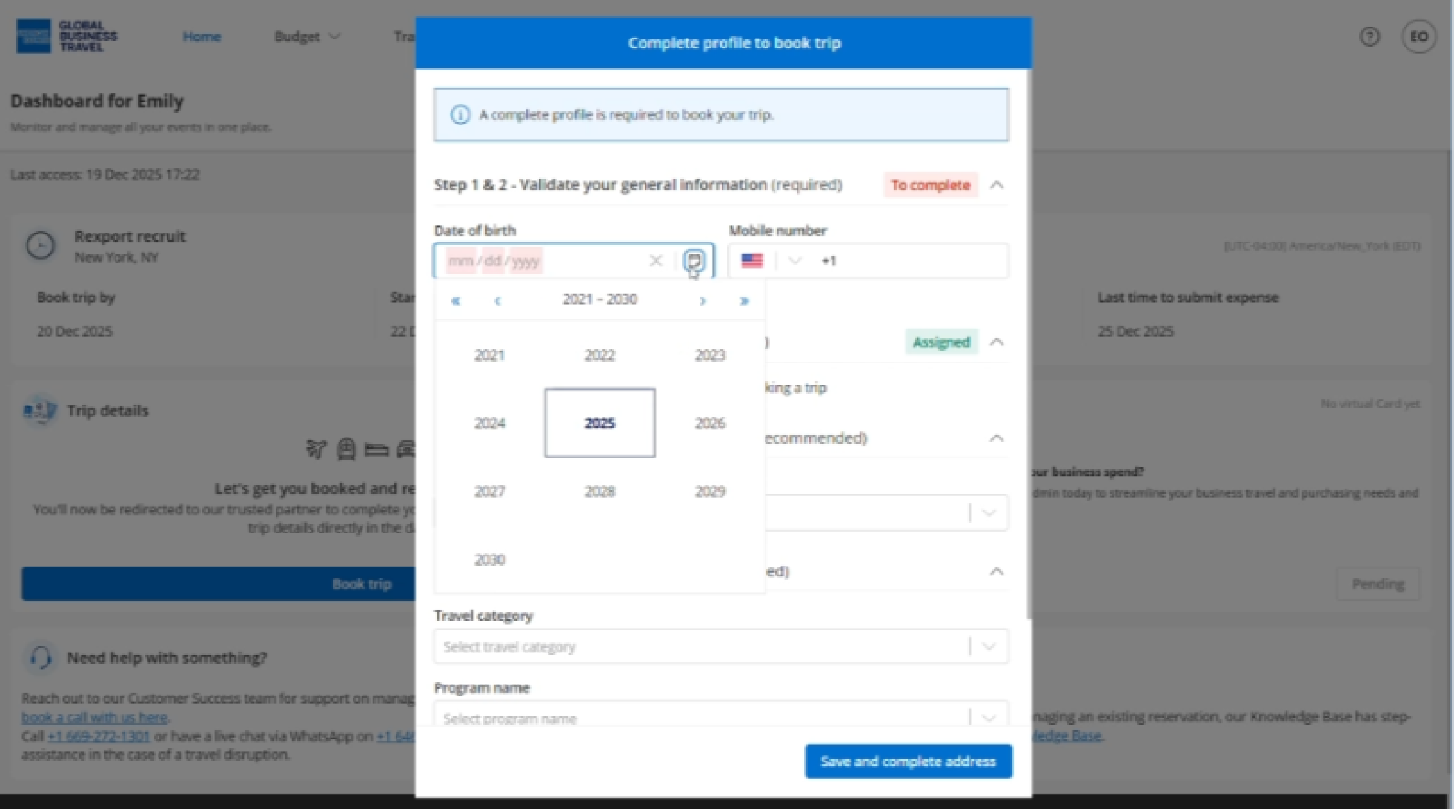Select year 2025 in the picker
The image size is (1454, 809).
coord(599,423)
